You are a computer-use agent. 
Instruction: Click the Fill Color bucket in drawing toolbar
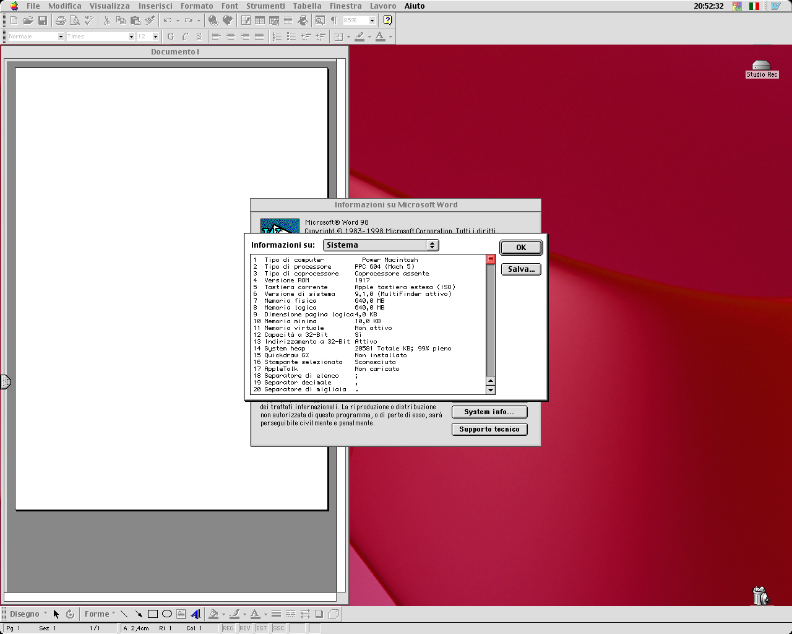(213, 614)
